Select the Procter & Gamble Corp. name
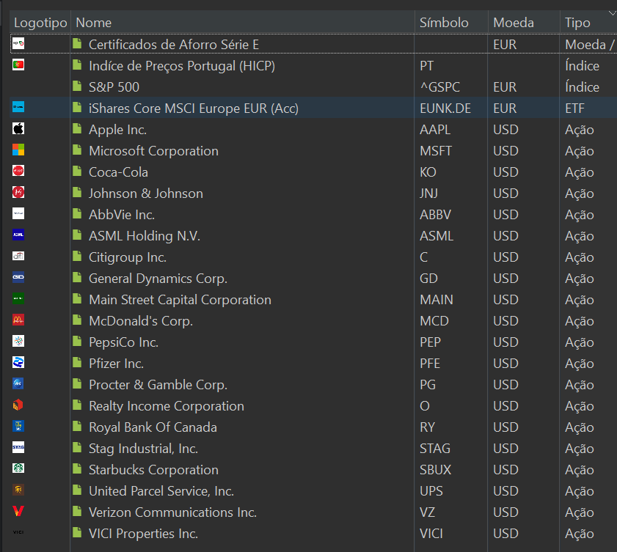This screenshot has width=617, height=552. (x=158, y=385)
